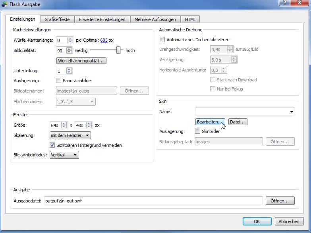
Task: Switch to Grafikeffekte tab
Action: click(x=57, y=19)
